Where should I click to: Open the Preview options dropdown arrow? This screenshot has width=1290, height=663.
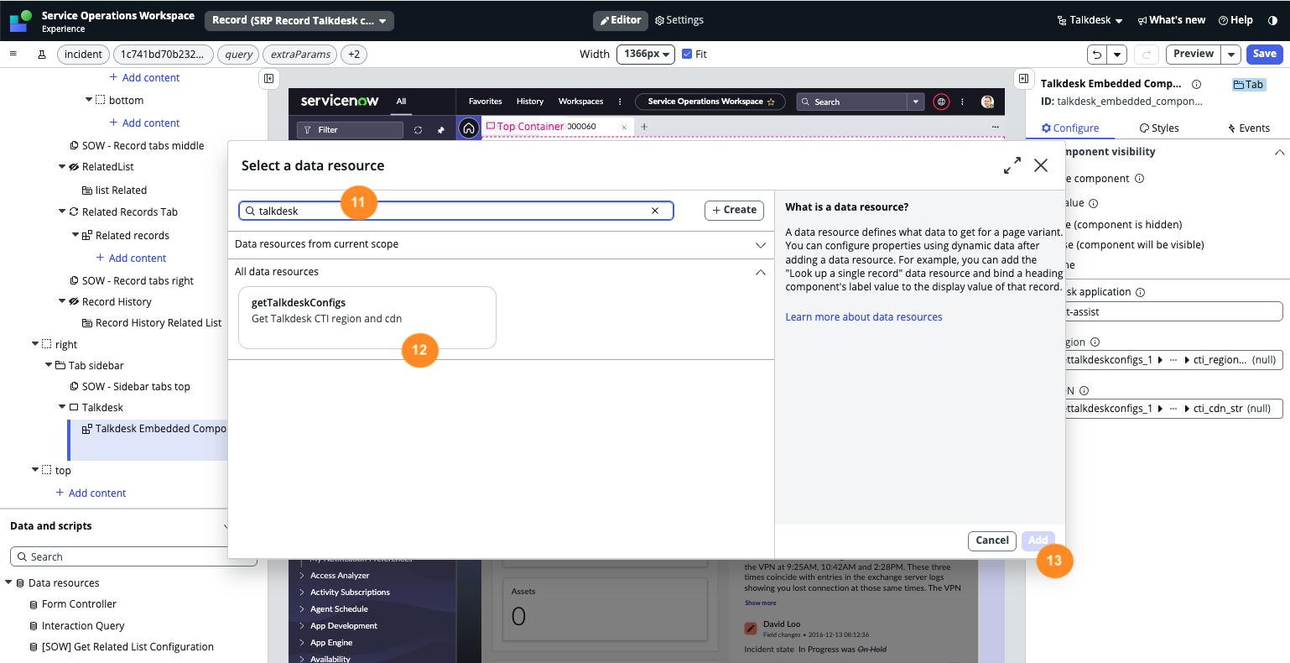1231,54
